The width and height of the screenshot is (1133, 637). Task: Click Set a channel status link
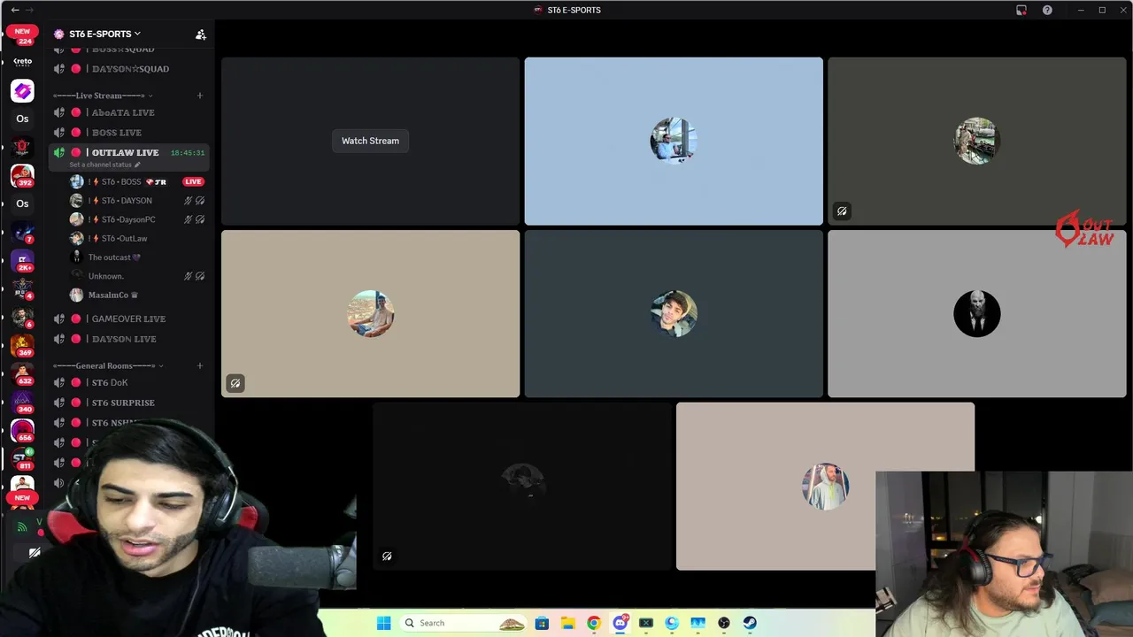tap(104, 165)
